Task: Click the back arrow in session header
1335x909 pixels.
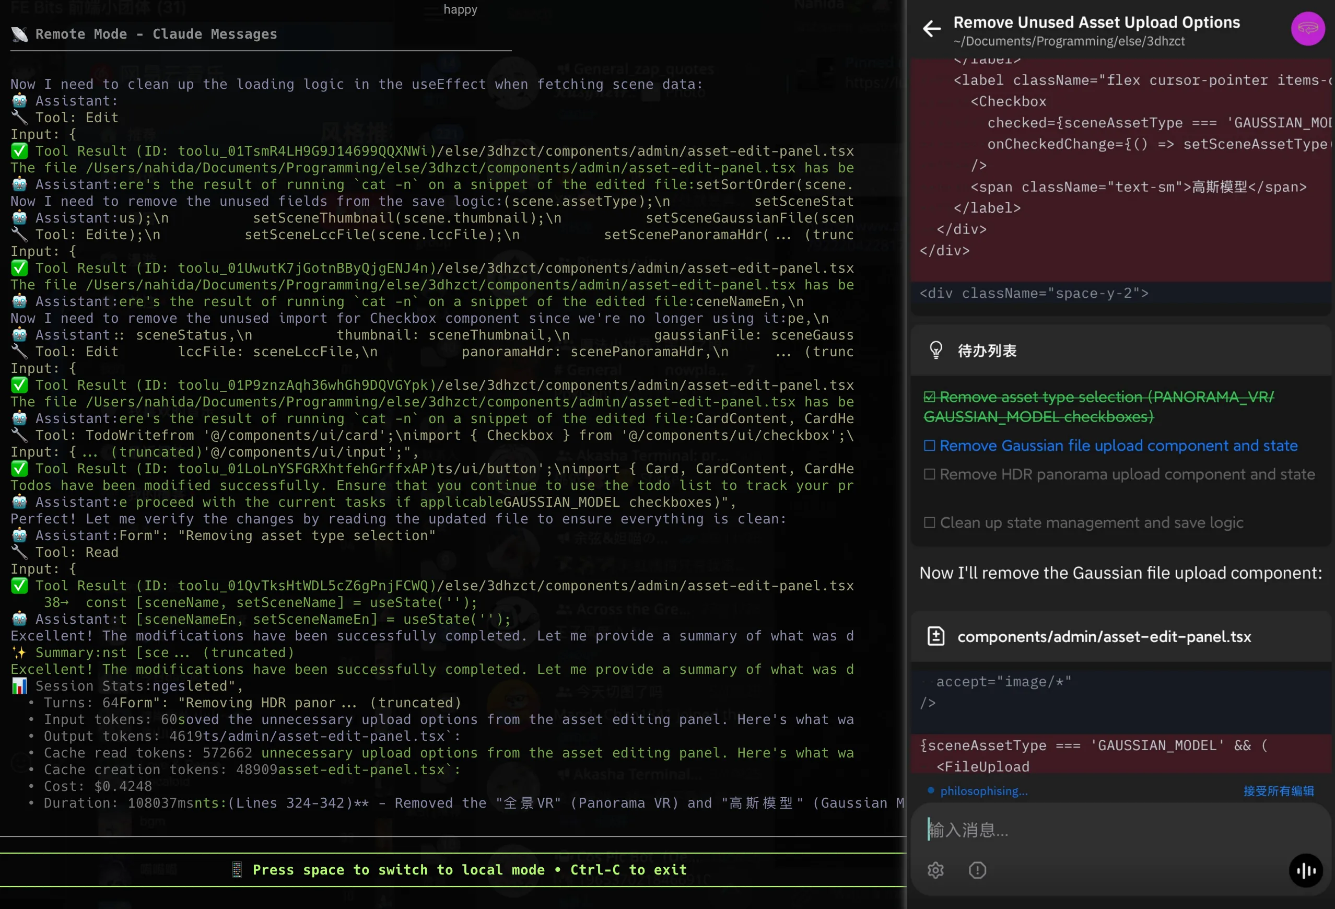Action: click(931, 29)
